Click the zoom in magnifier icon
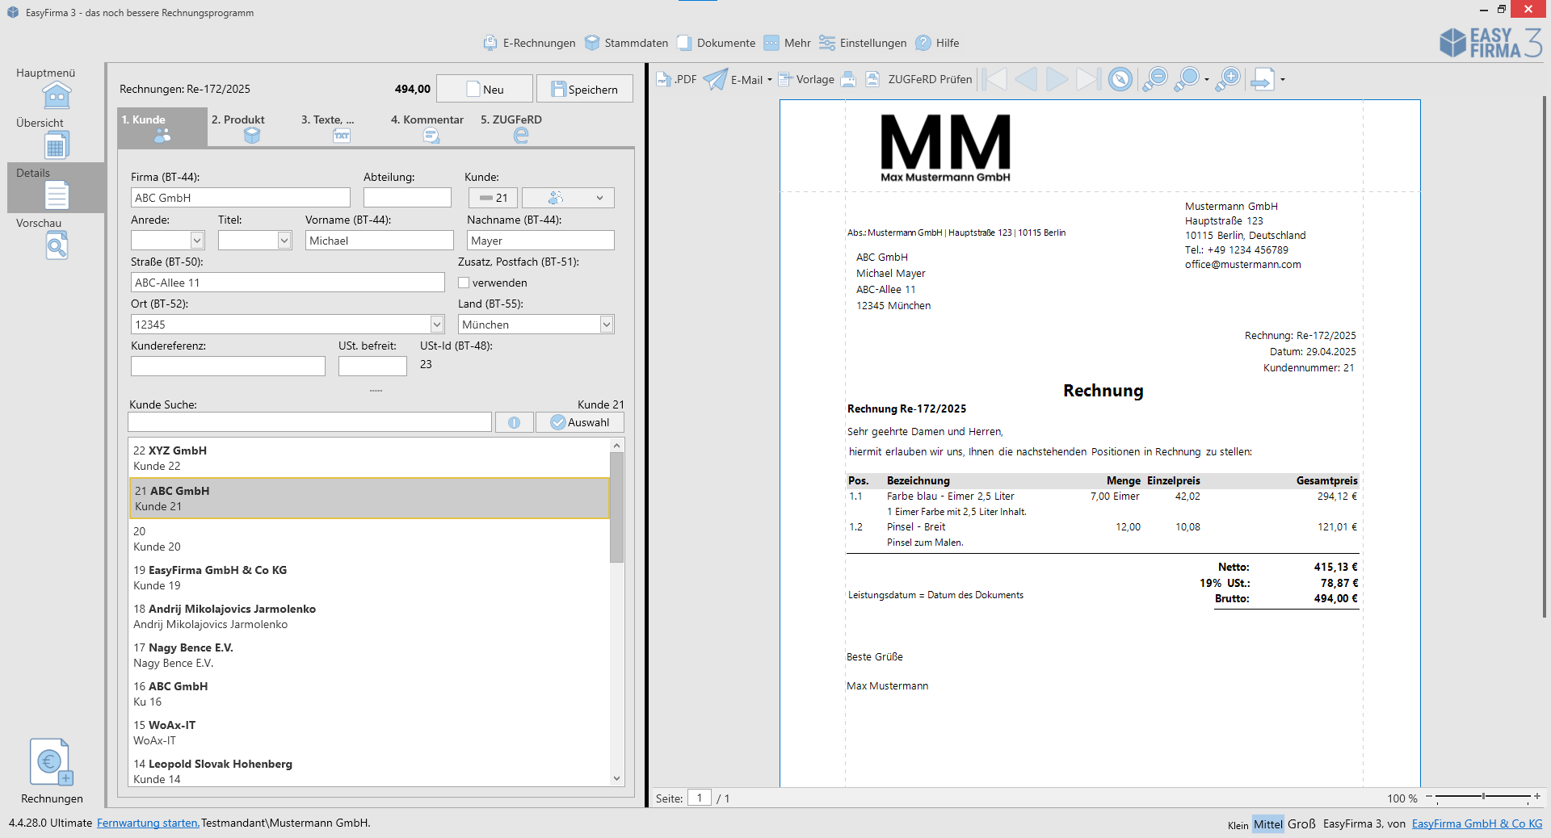1551x838 pixels. [x=1228, y=79]
